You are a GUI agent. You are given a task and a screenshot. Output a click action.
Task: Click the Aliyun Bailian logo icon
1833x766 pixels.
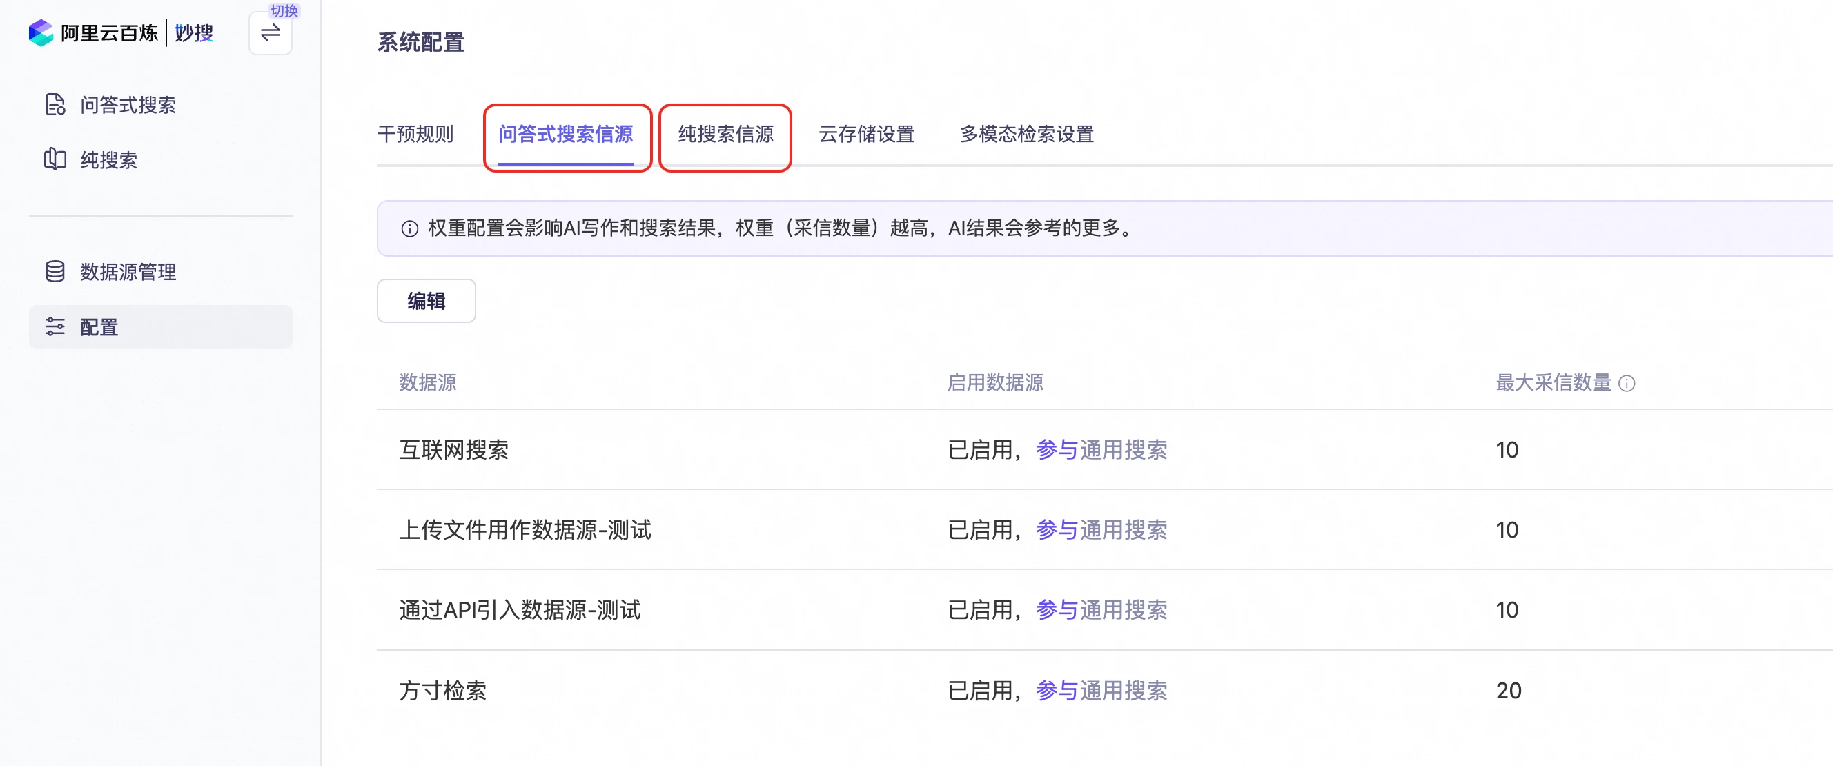click(x=41, y=32)
